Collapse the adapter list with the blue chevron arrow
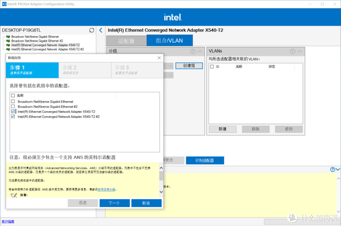 coord(100,30)
